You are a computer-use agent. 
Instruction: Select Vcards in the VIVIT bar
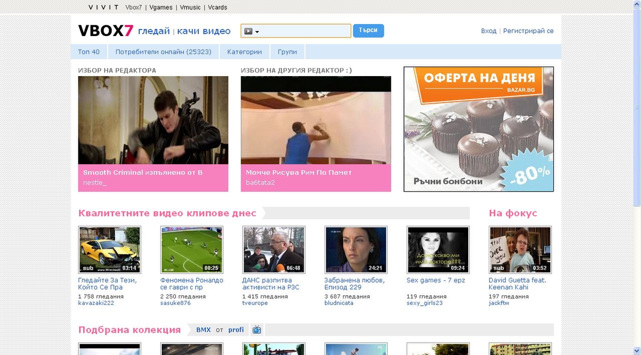tap(217, 8)
